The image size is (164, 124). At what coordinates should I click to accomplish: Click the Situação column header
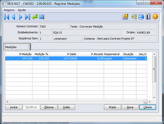click(x=130, y=54)
